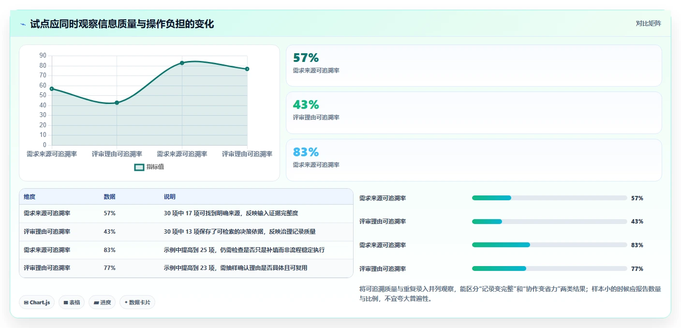Image resolution: width=681 pixels, height=328 pixels.
Task: Click 评审理由可追溯率 in the 43% table row
Action: (x=47, y=232)
